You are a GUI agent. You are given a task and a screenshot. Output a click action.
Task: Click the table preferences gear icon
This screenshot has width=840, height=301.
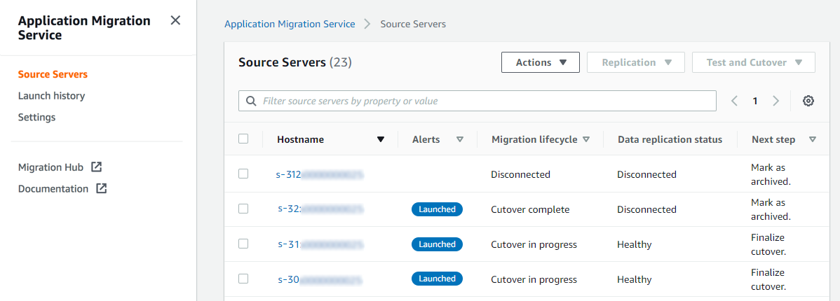pos(808,101)
